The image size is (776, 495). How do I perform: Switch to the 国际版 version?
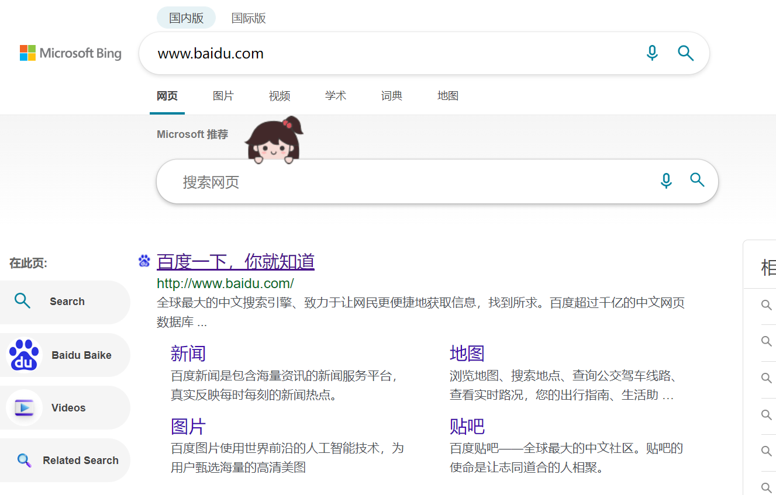[x=248, y=18]
